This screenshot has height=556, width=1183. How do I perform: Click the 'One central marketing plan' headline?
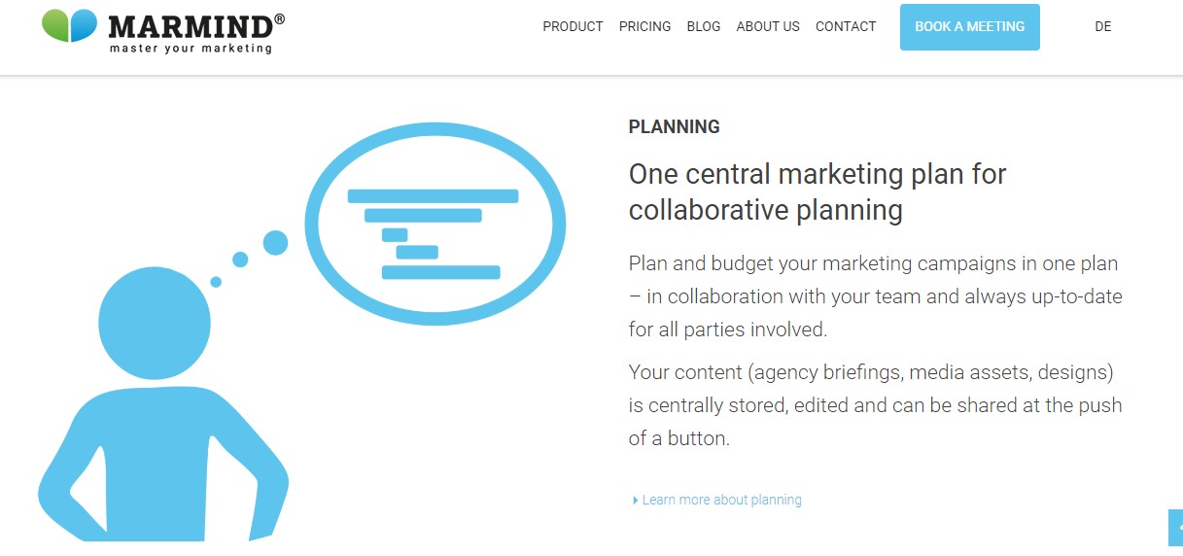point(818,191)
